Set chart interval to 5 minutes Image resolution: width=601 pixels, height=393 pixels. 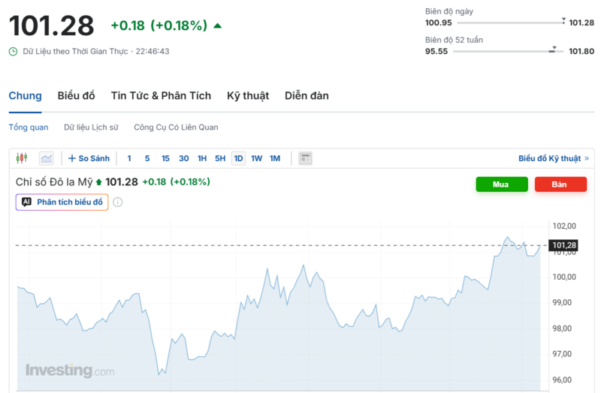tap(147, 158)
